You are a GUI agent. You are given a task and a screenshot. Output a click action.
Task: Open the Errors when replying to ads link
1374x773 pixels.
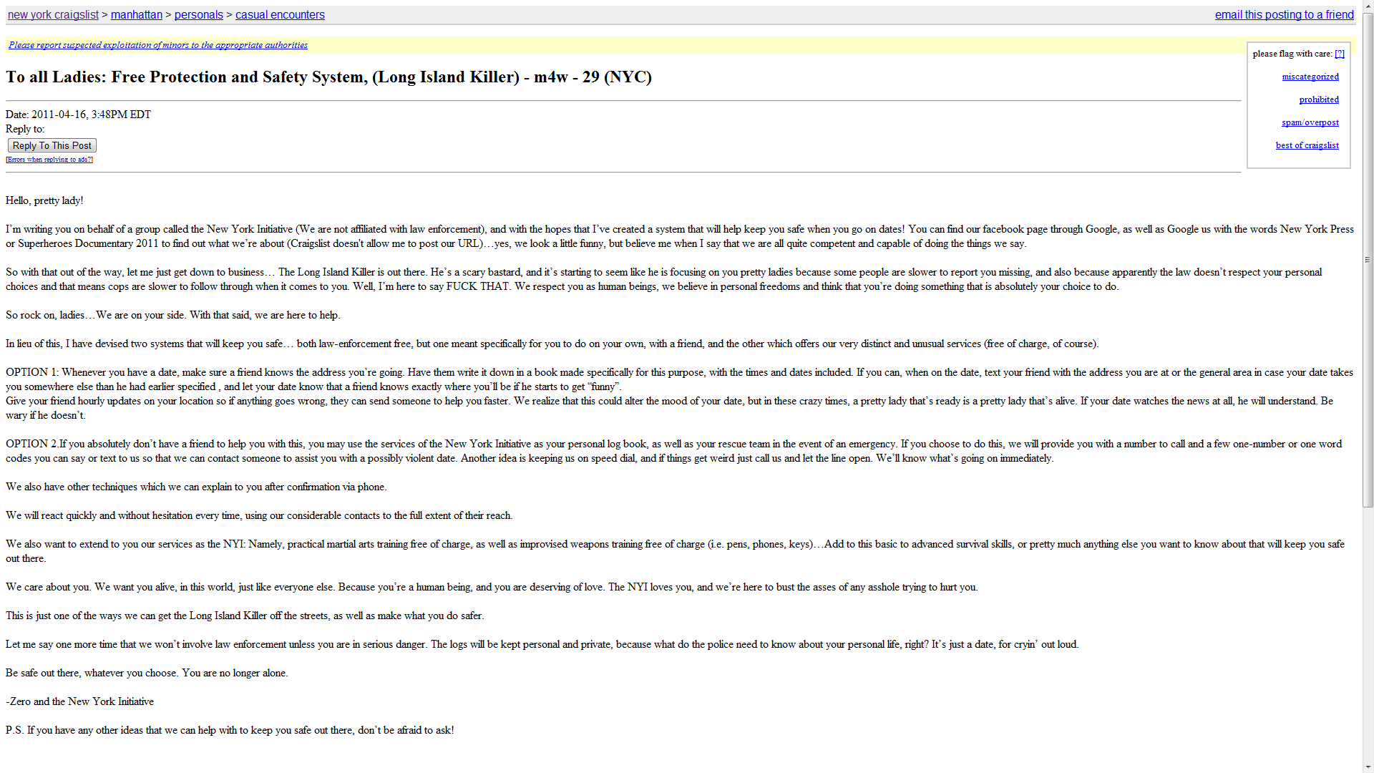[49, 160]
